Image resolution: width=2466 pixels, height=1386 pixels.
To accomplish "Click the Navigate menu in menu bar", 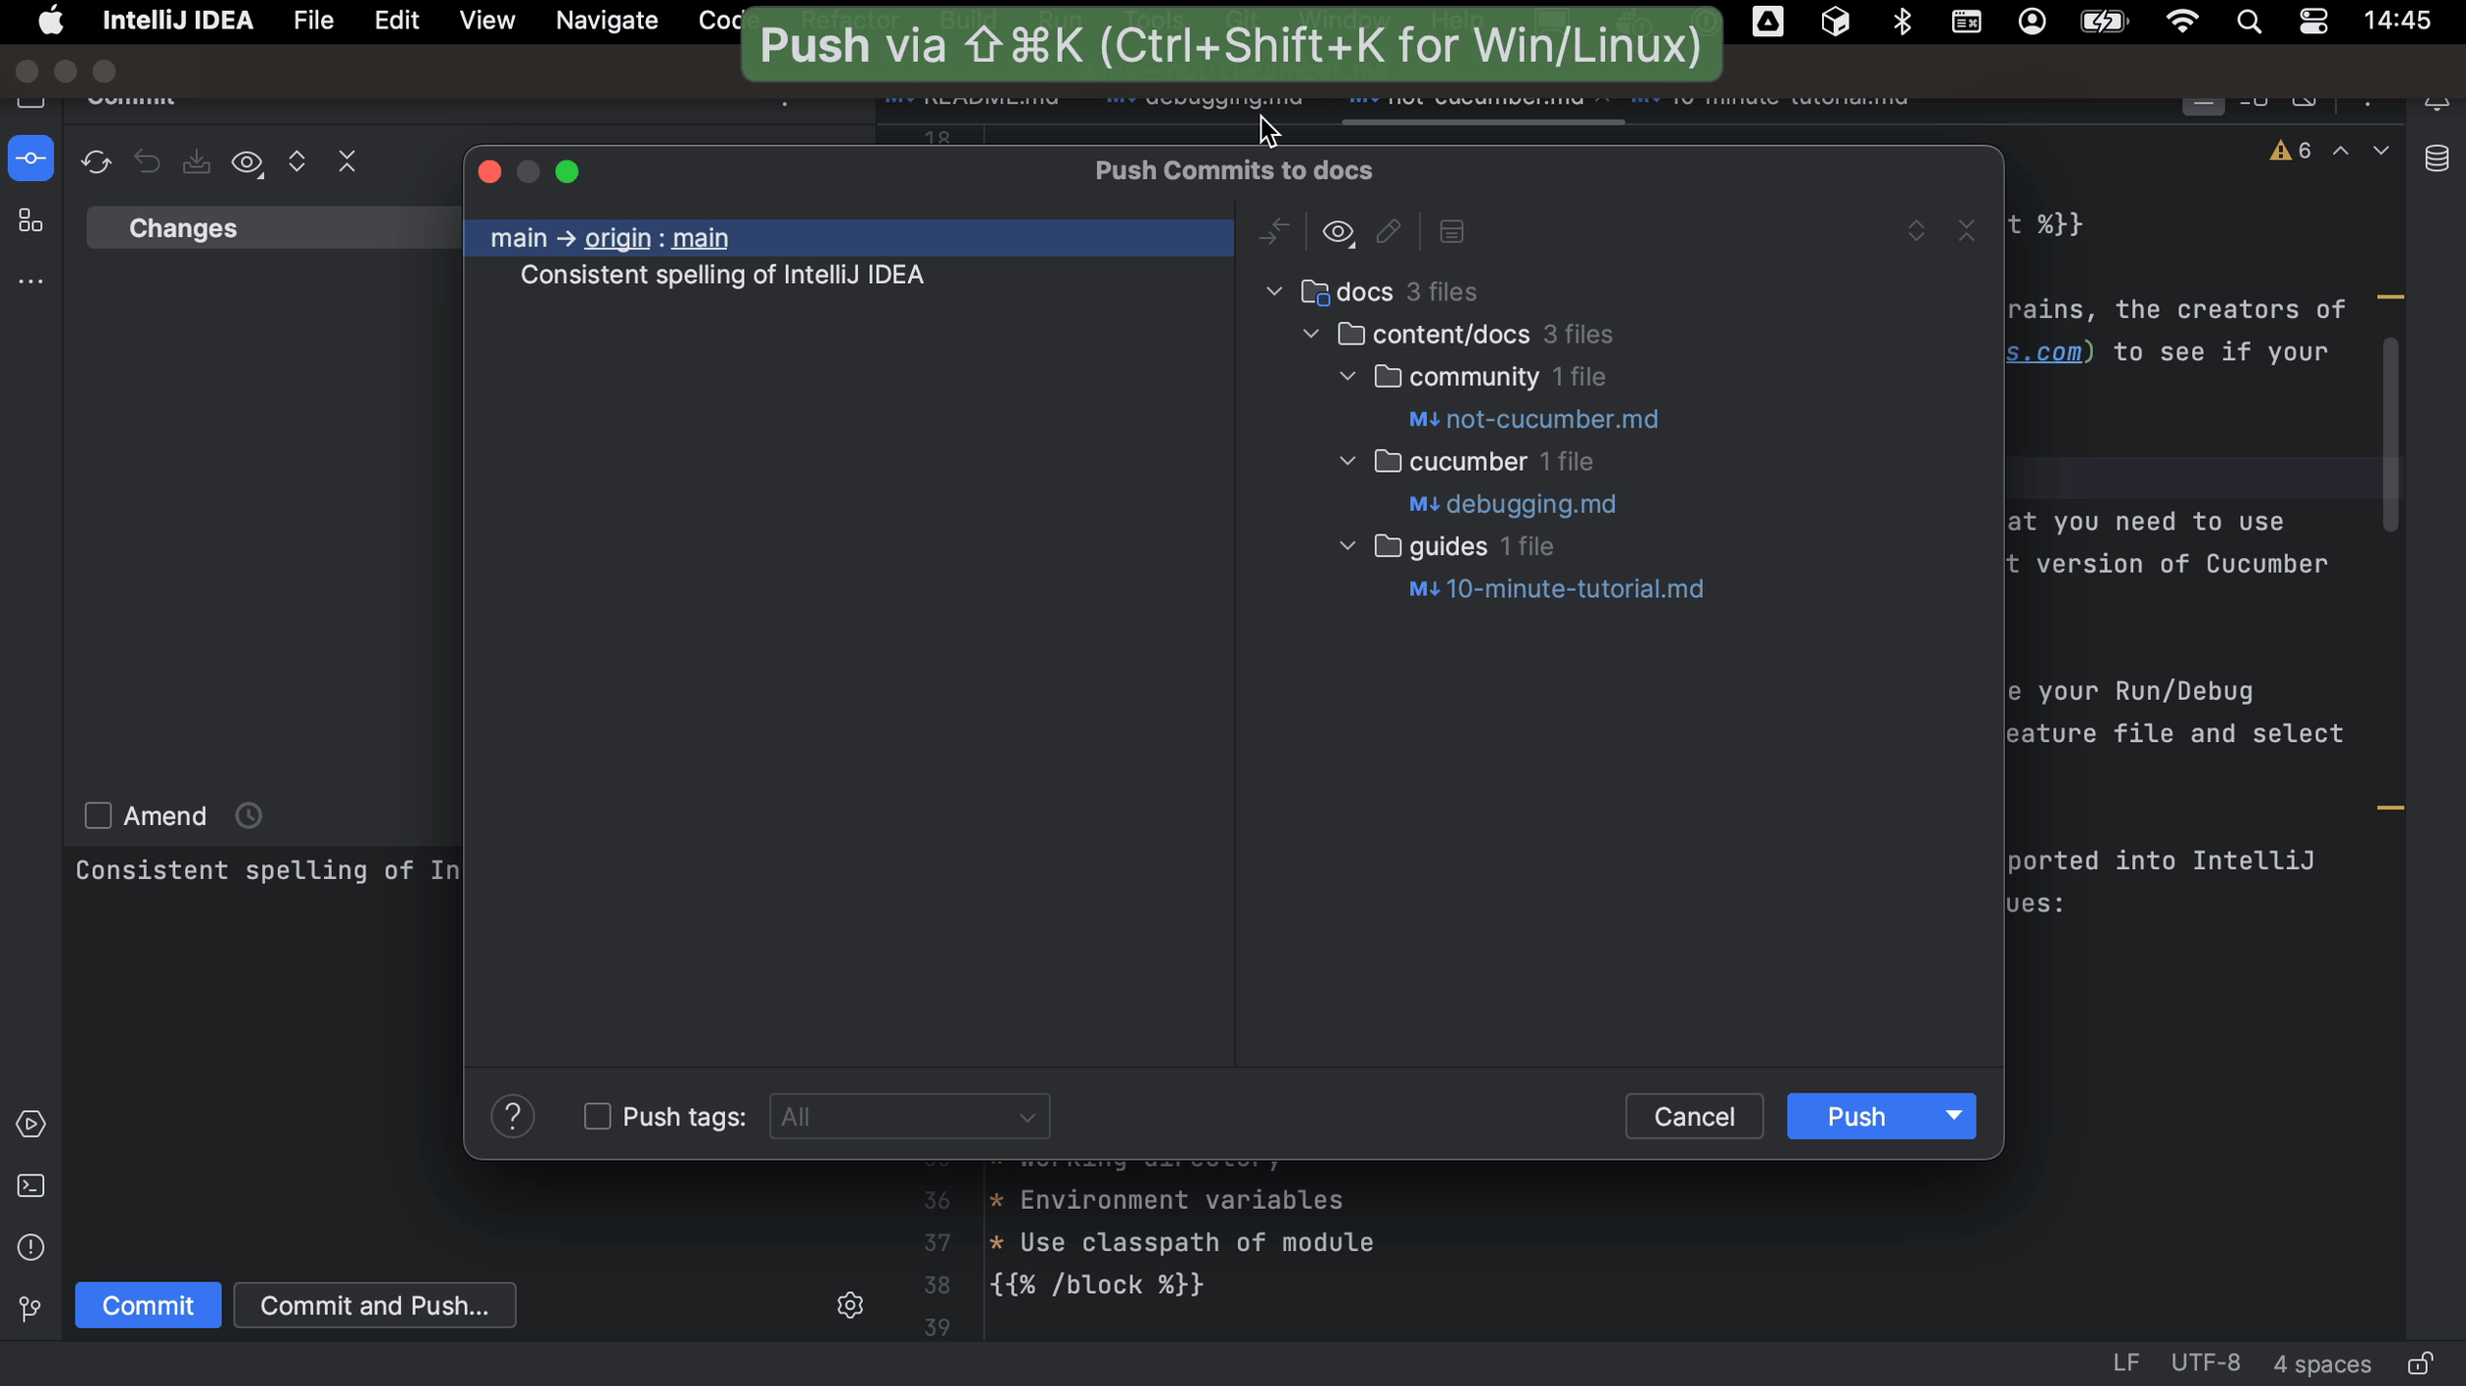I will pos(607,19).
